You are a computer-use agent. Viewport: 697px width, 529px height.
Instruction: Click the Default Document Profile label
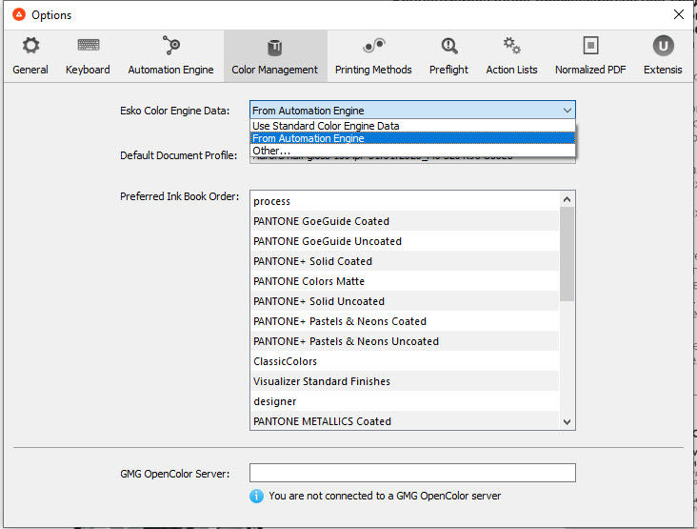[179, 155]
